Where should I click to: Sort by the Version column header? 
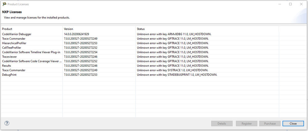pyautogui.click(x=99, y=29)
